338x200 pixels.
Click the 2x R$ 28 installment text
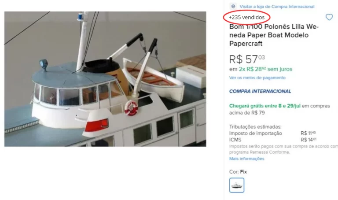coord(265,69)
